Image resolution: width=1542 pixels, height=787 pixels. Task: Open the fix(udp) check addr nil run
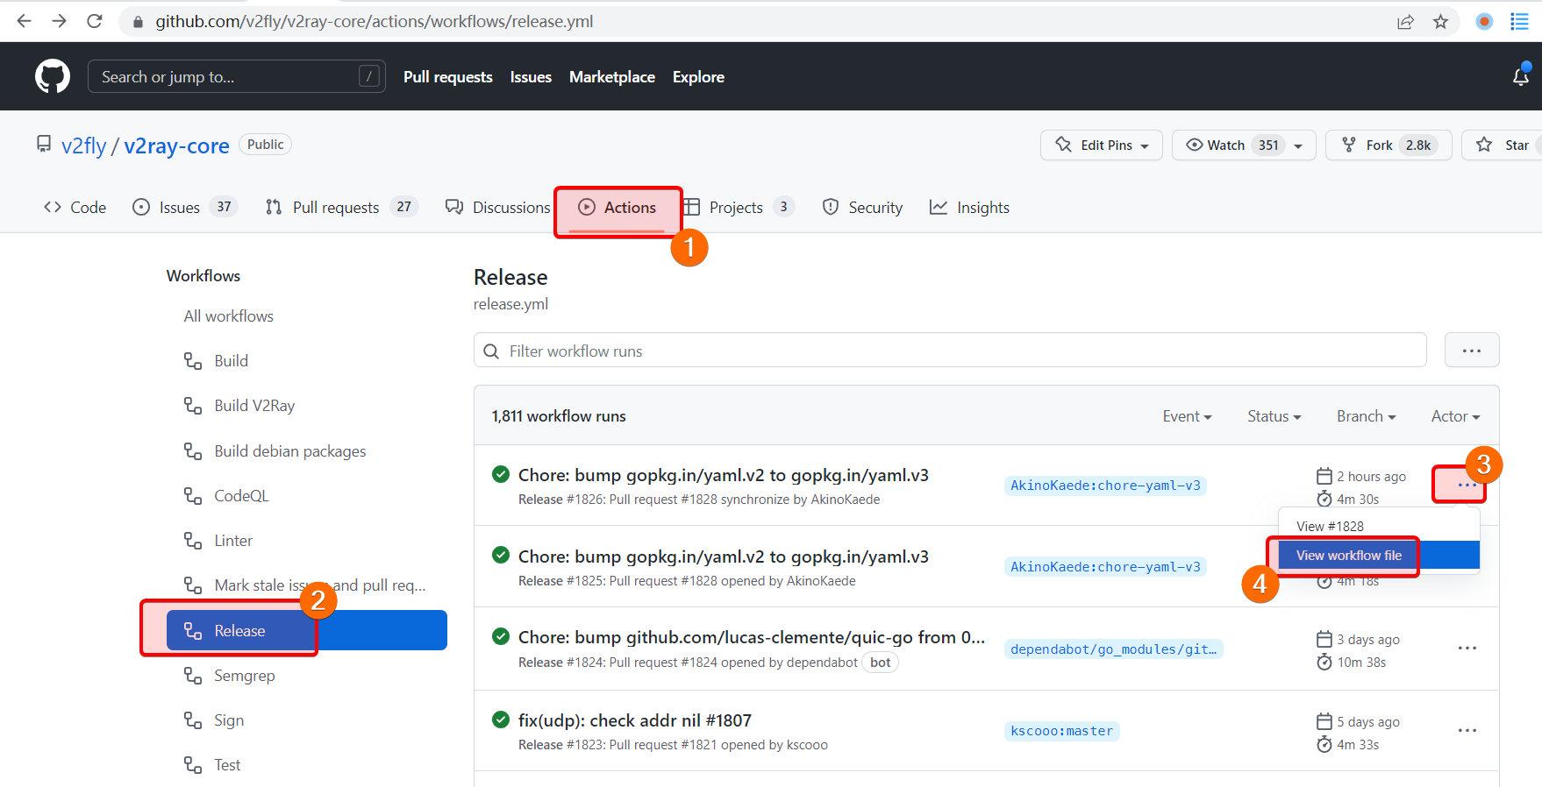[634, 720]
